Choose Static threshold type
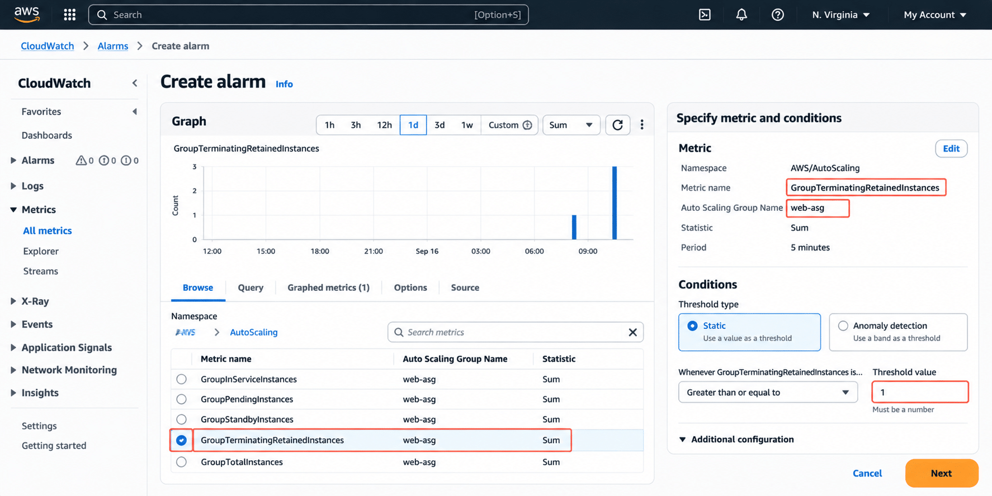992x496 pixels. click(749, 332)
